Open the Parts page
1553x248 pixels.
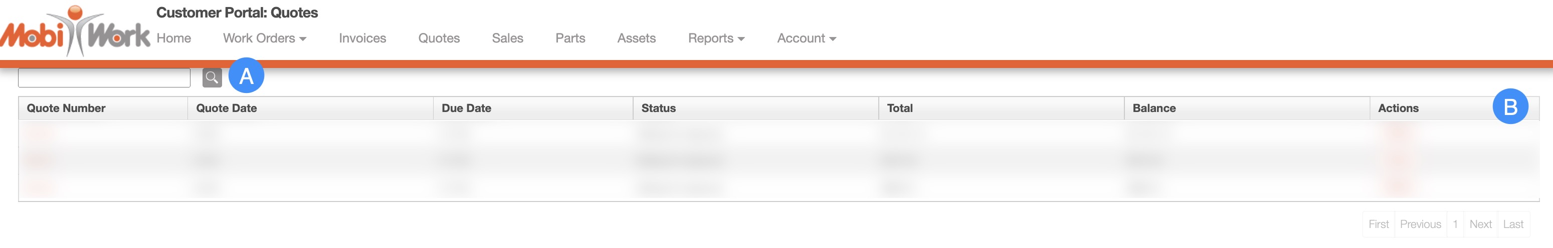[569, 38]
